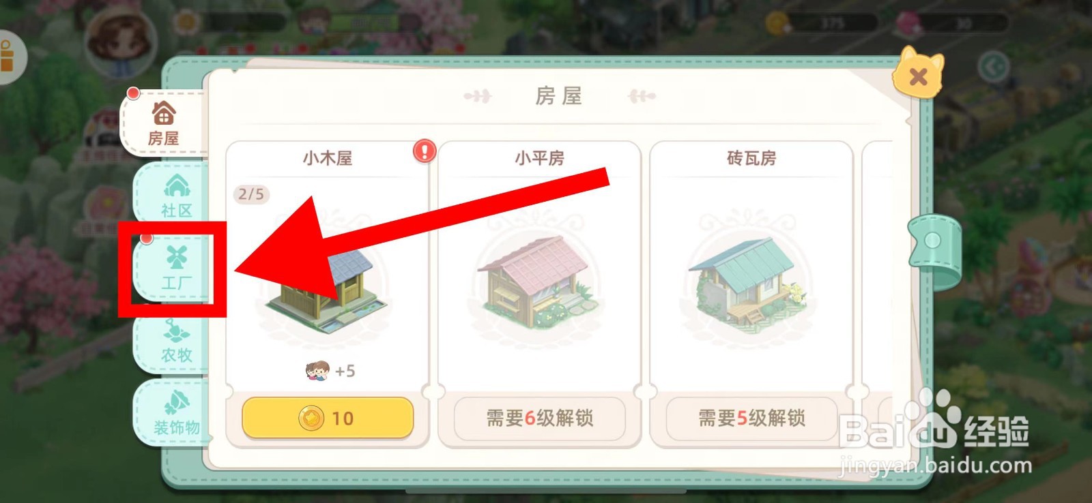1092x503 pixels.
Task: Click the teal back arrow circle
Action: [993, 67]
